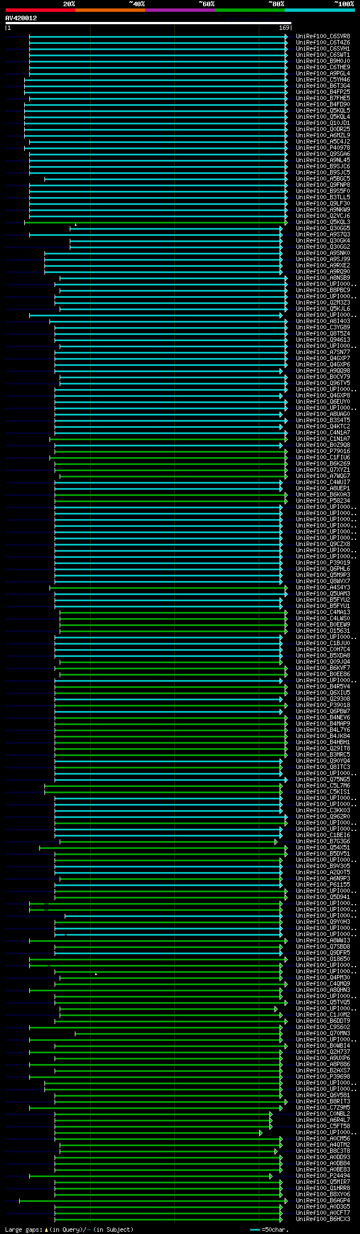Screen dimensions: 360x1234
Task: Select the UniRef100_Q5KQL3 hit label
Action: tap(323, 222)
